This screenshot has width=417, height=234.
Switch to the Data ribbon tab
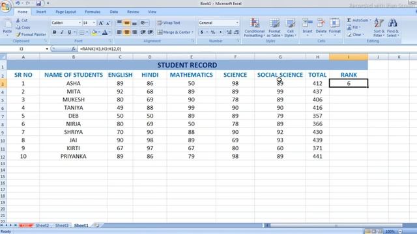click(114, 12)
